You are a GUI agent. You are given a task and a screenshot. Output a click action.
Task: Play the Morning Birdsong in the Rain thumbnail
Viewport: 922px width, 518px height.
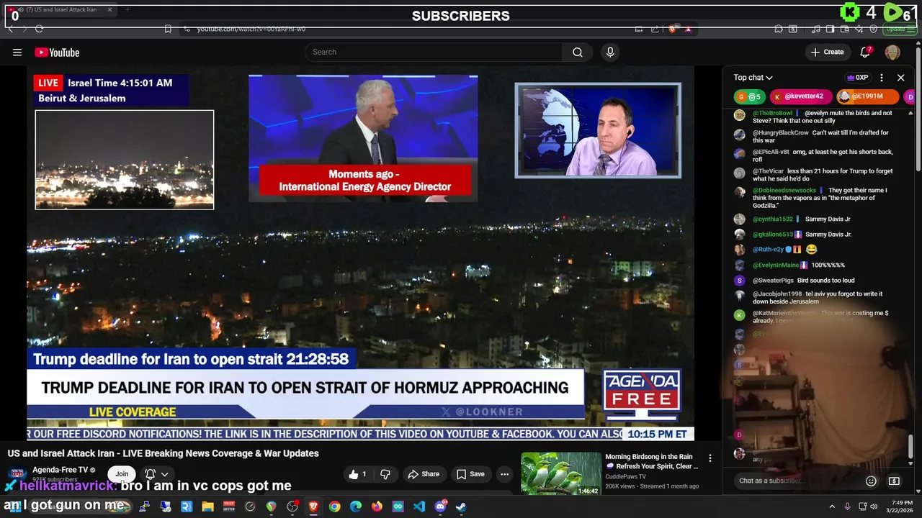pos(561,473)
